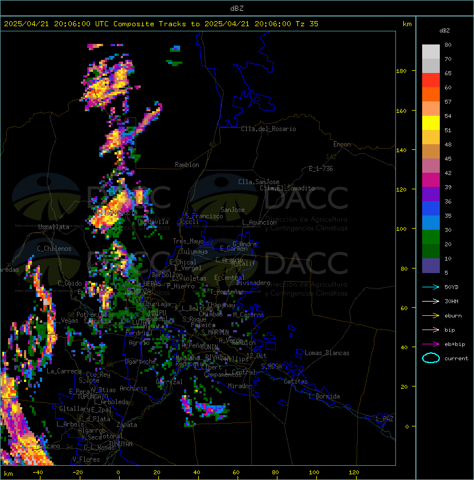474x480 pixels.
Task: Click the 'dBZ' heading above color scale
Action: coord(444,31)
